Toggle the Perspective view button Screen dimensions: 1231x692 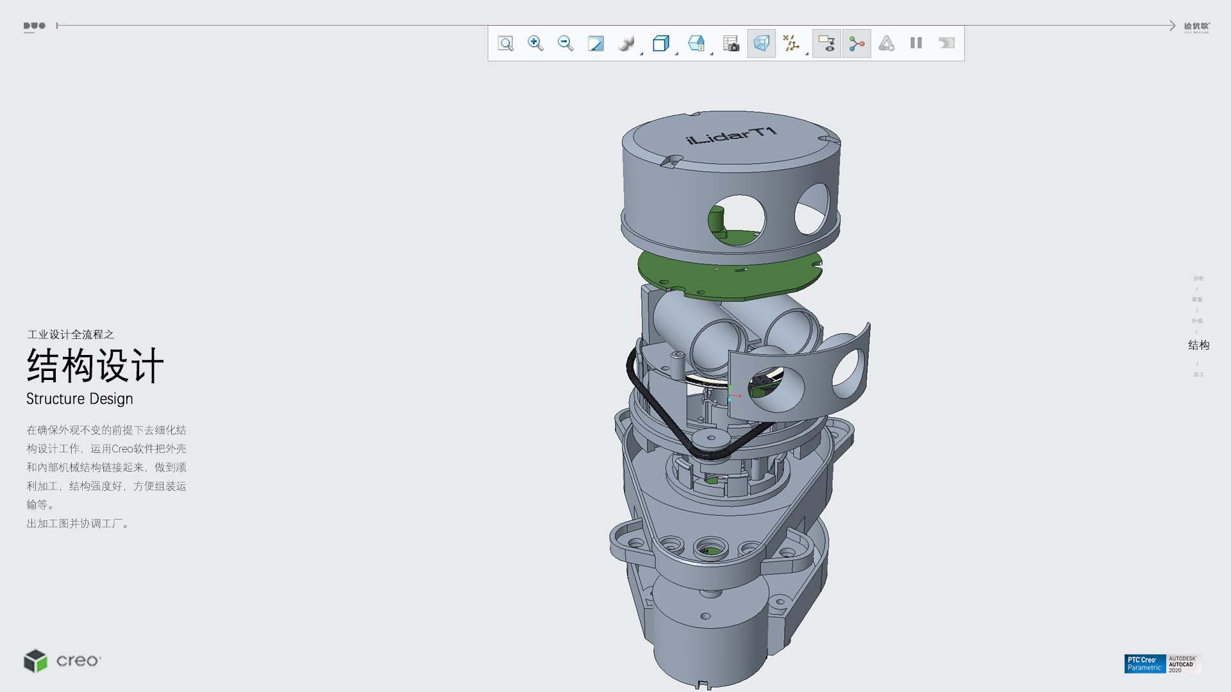[761, 44]
